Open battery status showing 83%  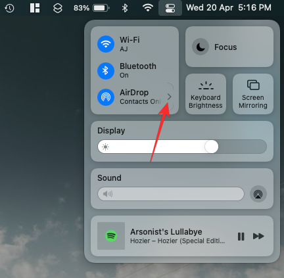[x=91, y=8]
